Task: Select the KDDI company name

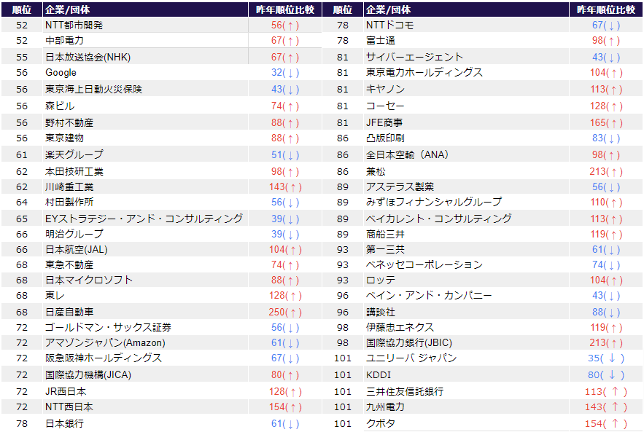Action: [x=379, y=374]
